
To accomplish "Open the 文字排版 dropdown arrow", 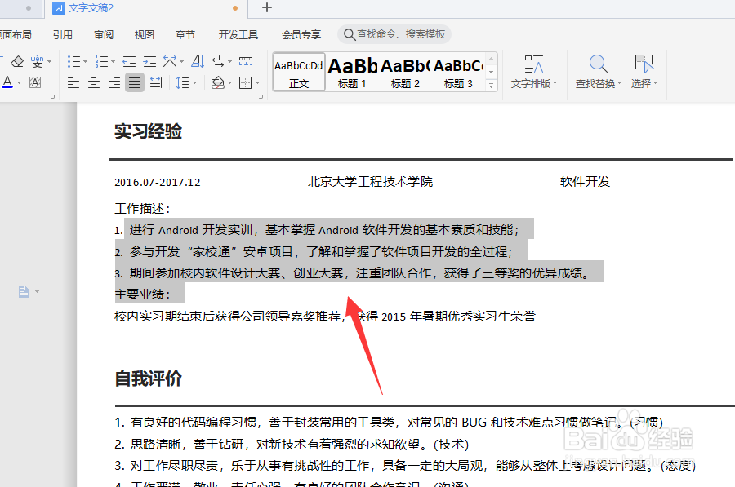I will pos(555,83).
